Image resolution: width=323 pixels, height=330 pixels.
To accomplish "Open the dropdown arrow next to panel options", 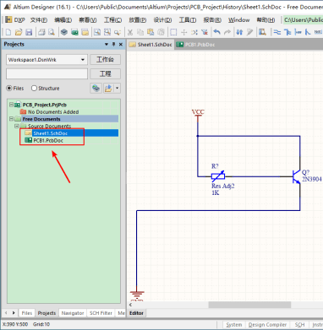I will (x=117, y=88).
